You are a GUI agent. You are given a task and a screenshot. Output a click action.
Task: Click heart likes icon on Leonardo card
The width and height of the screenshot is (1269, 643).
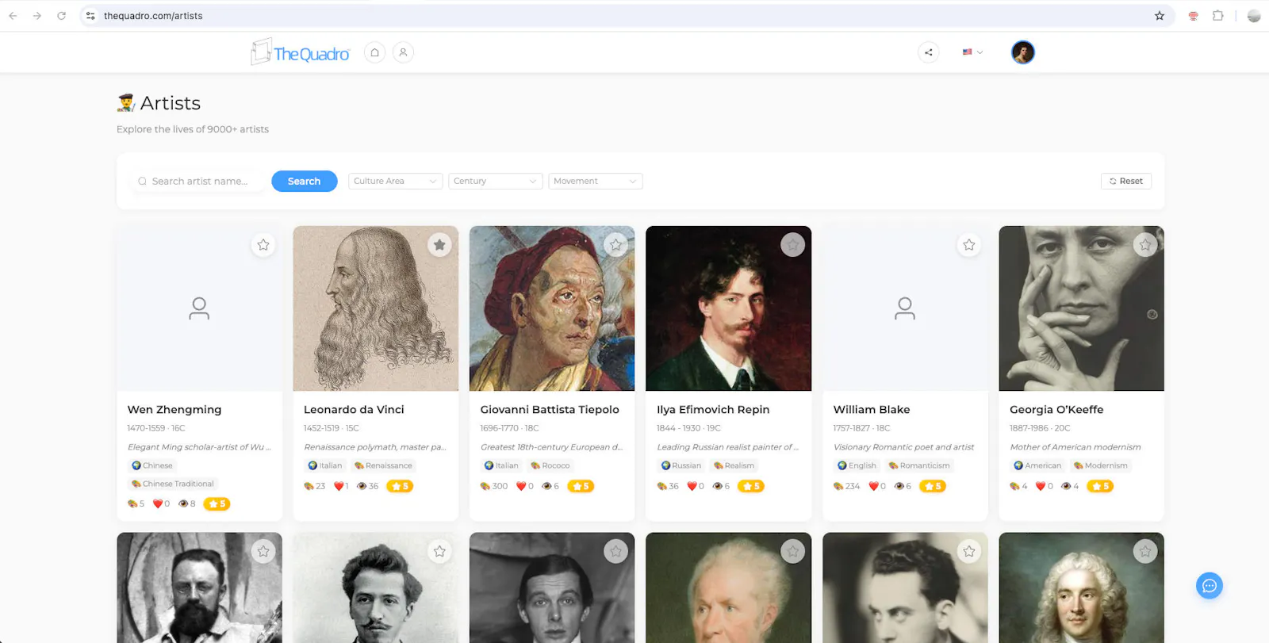(339, 486)
